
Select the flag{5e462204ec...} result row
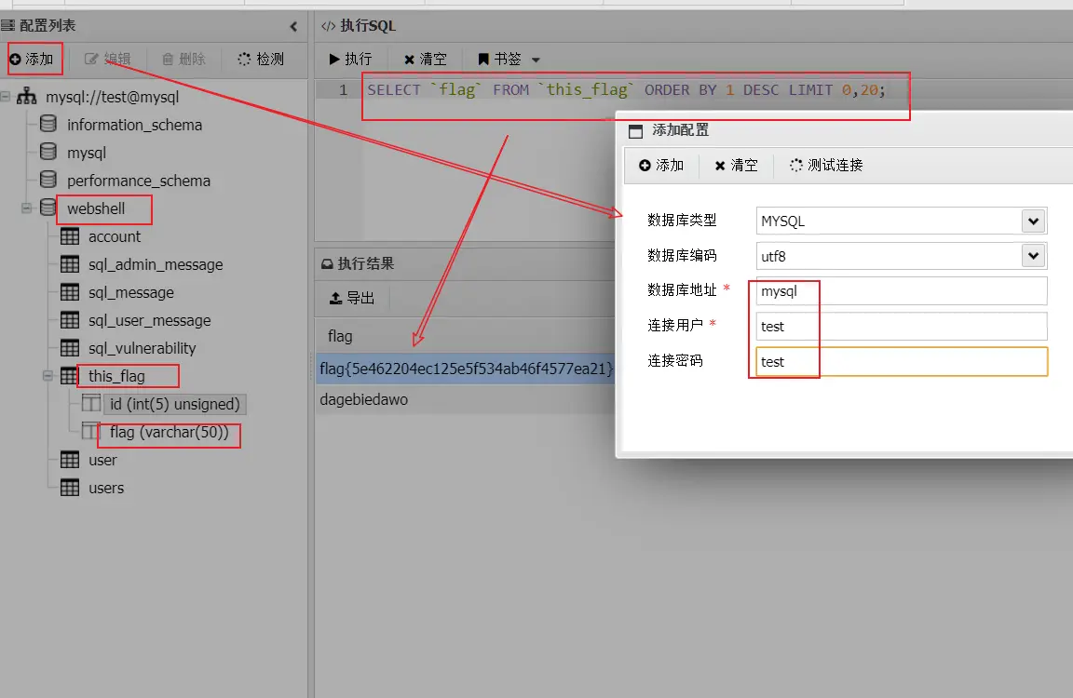tap(466, 369)
